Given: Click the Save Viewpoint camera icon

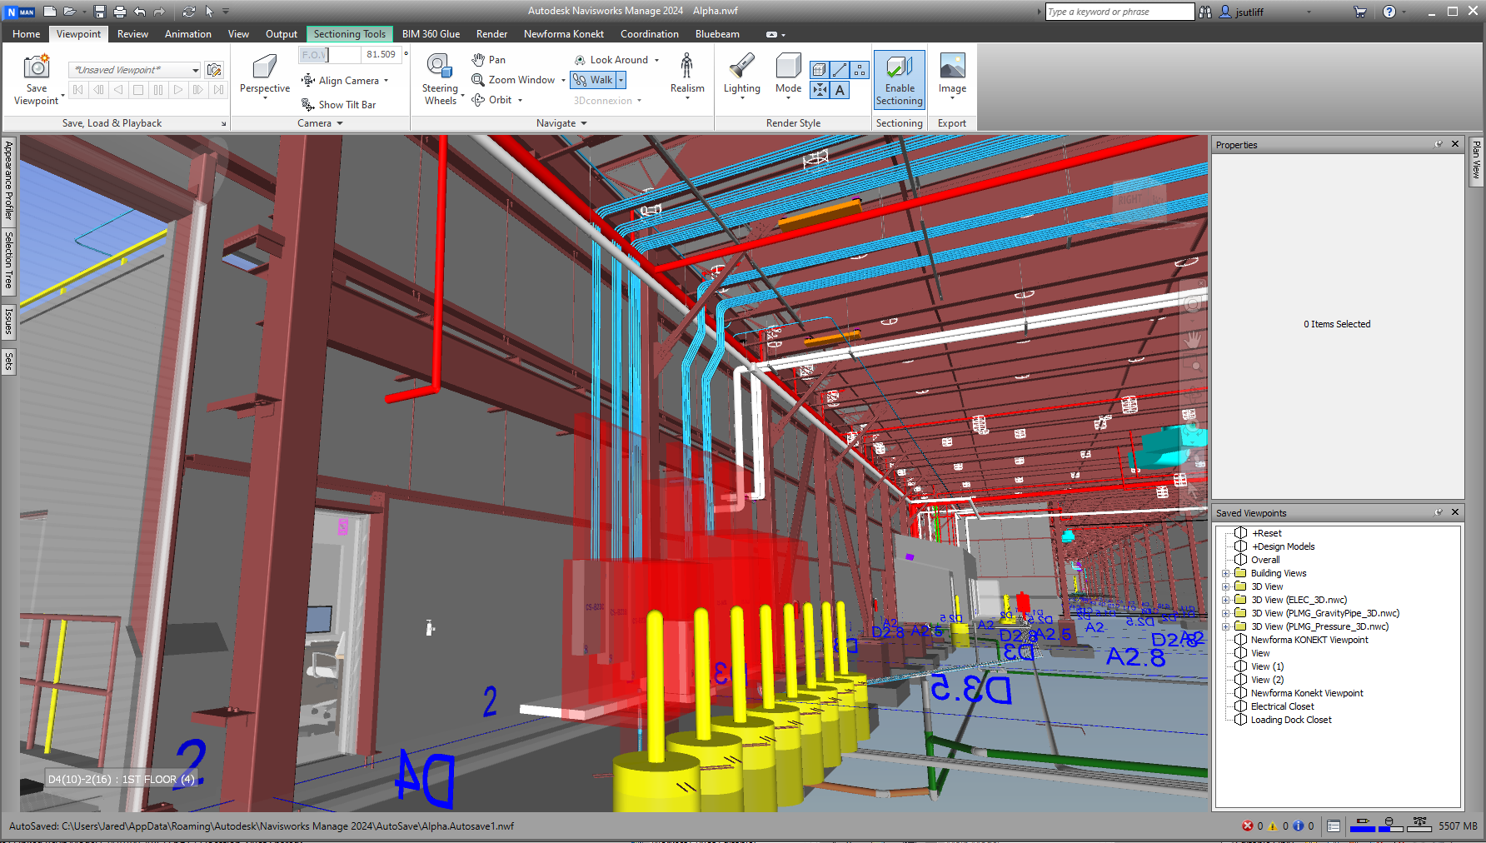Looking at the screenshot, I should point(37,66).
